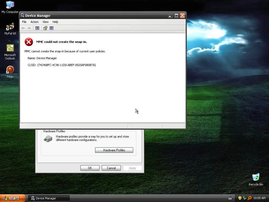The width and height of the screenshot is (269, 202).
Task: Toggle the Show/Hide Console Tree toolbar icon
Action: point(37,28)
